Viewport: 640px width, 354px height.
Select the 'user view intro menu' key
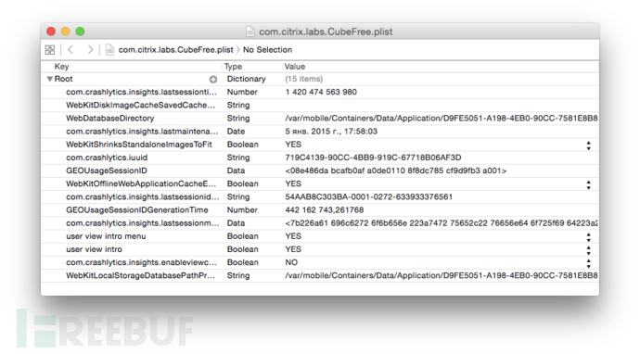[106, 236]
